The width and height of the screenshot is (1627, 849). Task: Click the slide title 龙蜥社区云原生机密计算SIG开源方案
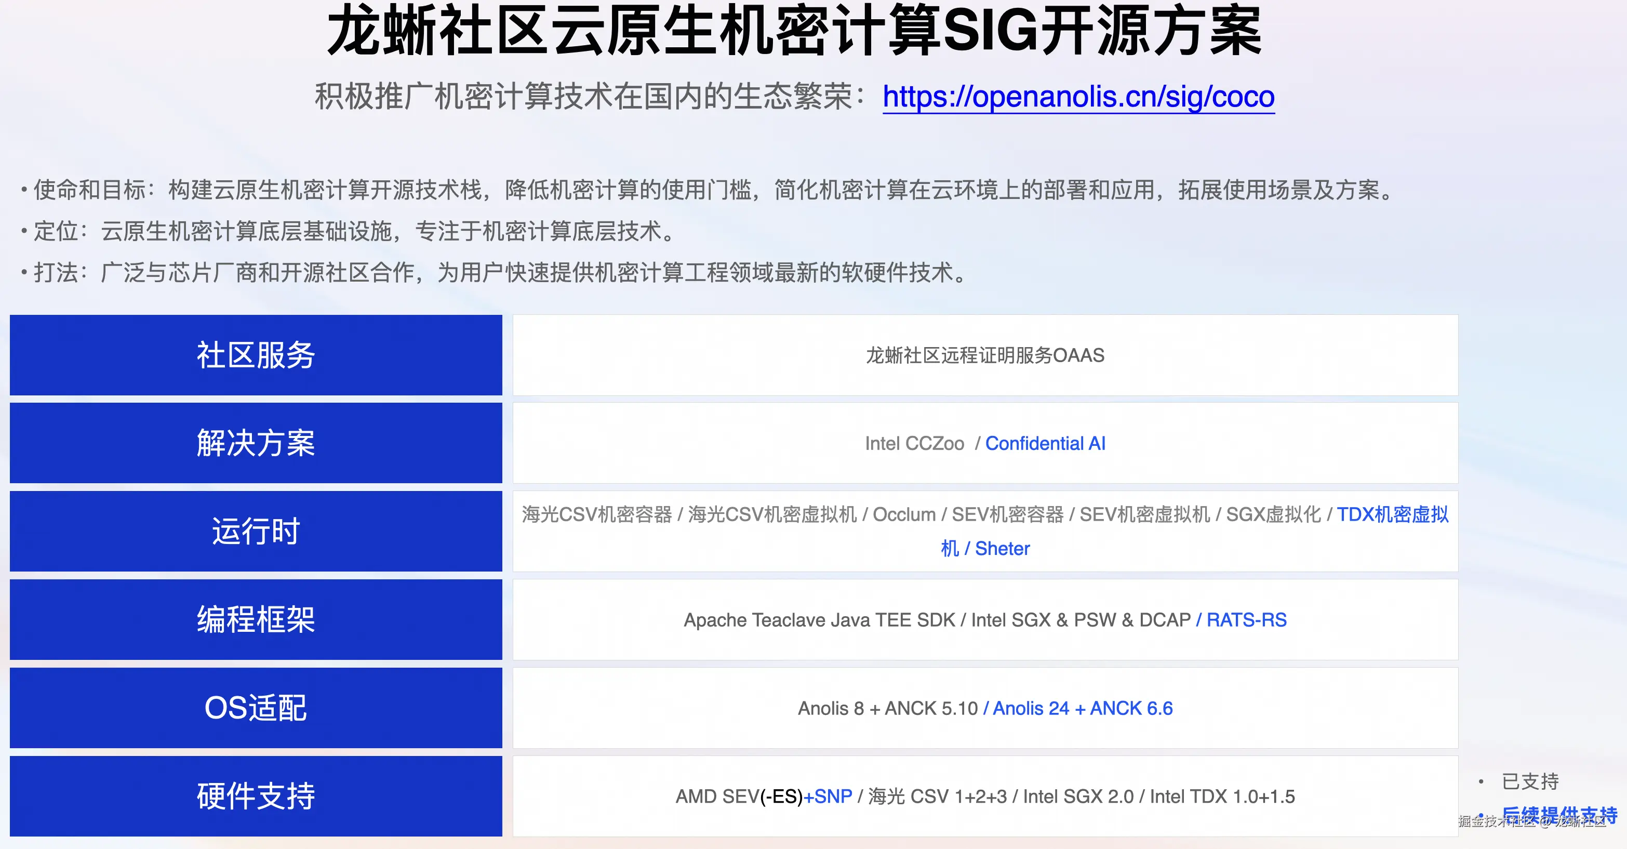tap(795, 30)
